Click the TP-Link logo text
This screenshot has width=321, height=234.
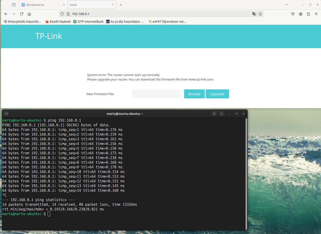49,36
